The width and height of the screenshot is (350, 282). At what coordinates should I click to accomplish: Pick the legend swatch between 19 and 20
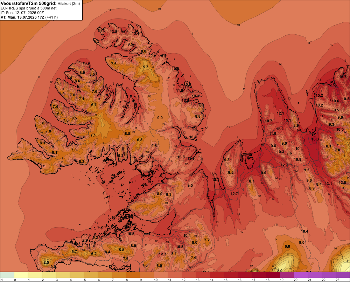pyautogui.click(x=287, y=275)
